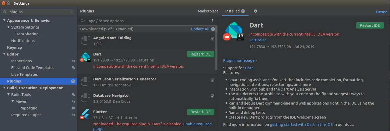Click the JetBrains vendor link
Viewport: 390px width, 131px height.
coord(258,40)
